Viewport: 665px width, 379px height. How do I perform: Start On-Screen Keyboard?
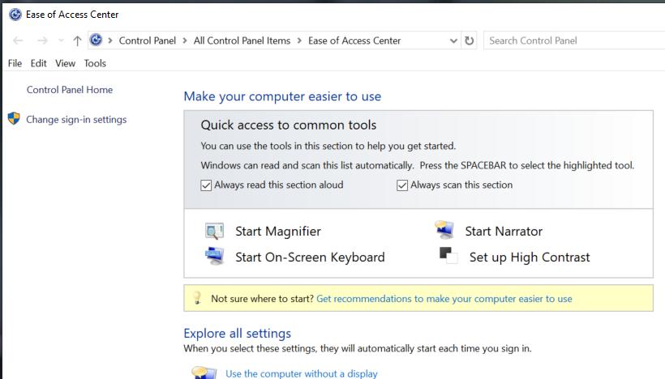click(310, 257)
